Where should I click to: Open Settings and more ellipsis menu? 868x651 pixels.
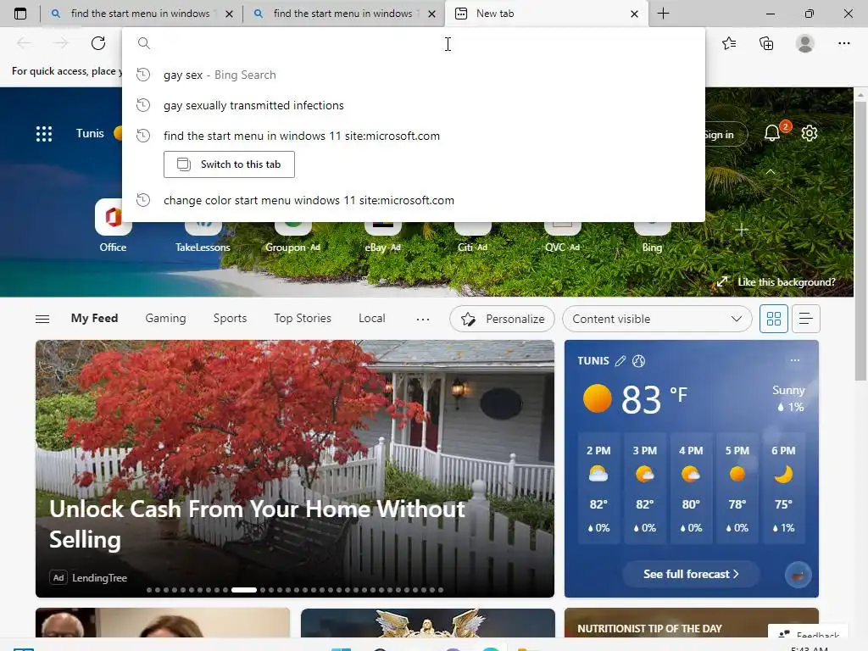pyautogui.click(x=843, y=43)
